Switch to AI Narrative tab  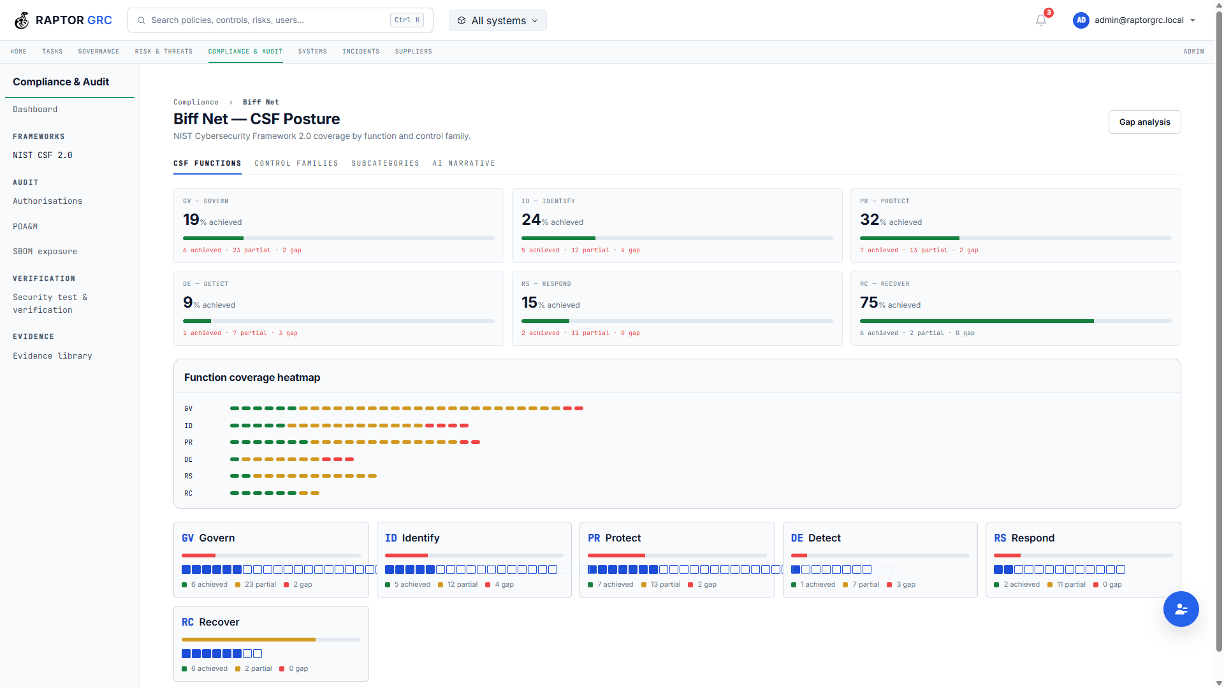tap(463, 164)
